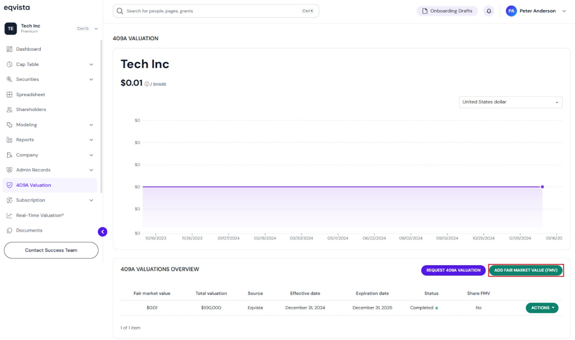
Task: Click the Eqvista source cell
Action: (x=255, y=308)
